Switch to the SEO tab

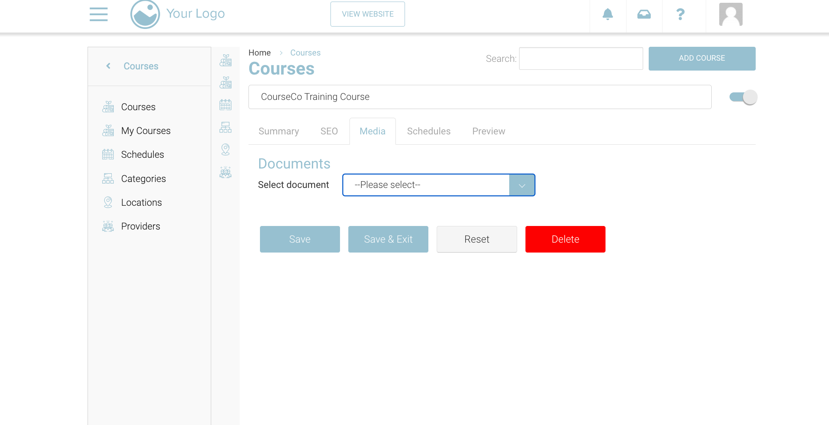coord(329,131)
